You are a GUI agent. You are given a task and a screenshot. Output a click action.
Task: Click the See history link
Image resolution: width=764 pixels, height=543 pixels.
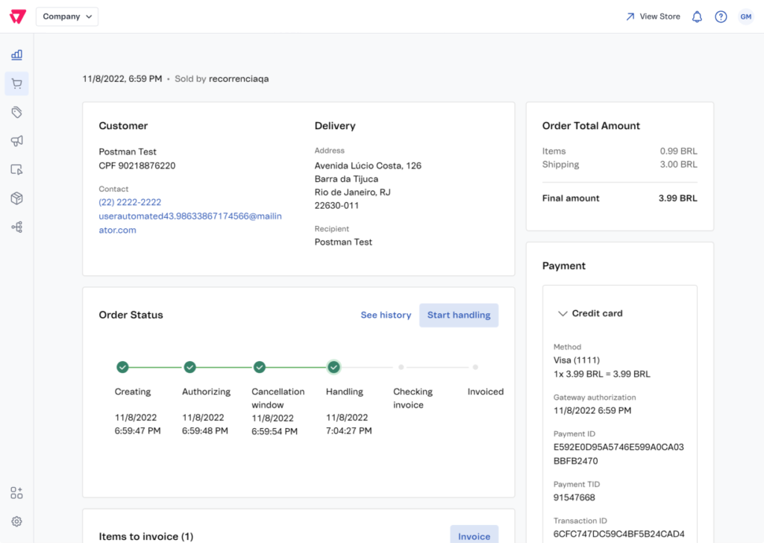point(386,315)
